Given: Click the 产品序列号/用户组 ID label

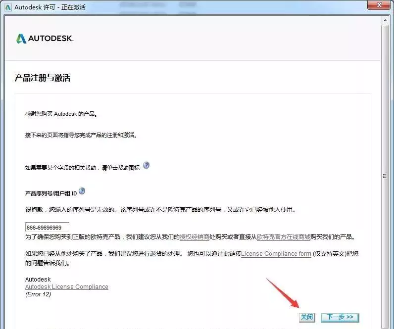Looking at the screenshot, I should point(51,192).
